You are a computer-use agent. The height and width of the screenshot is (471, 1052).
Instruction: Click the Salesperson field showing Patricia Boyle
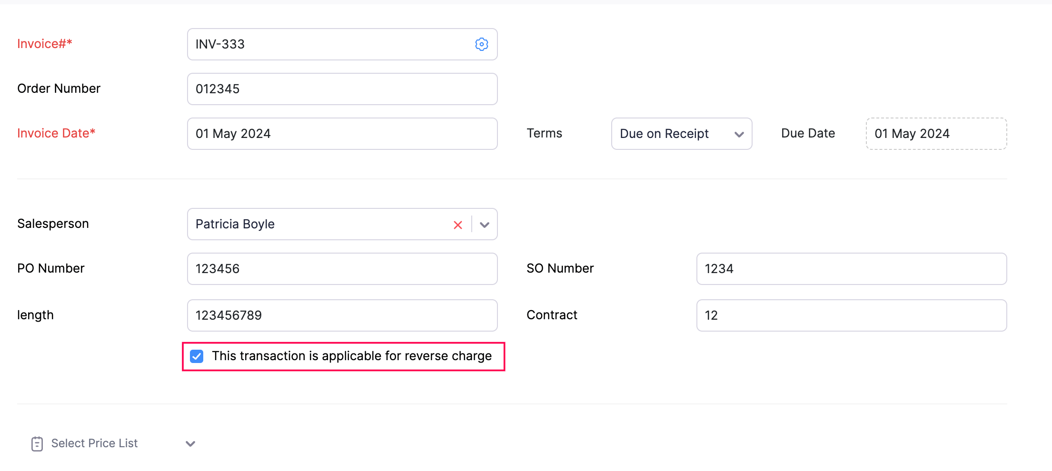[324, 224]
